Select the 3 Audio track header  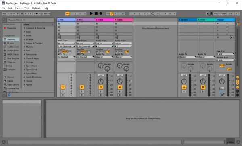tap(104, 20)
